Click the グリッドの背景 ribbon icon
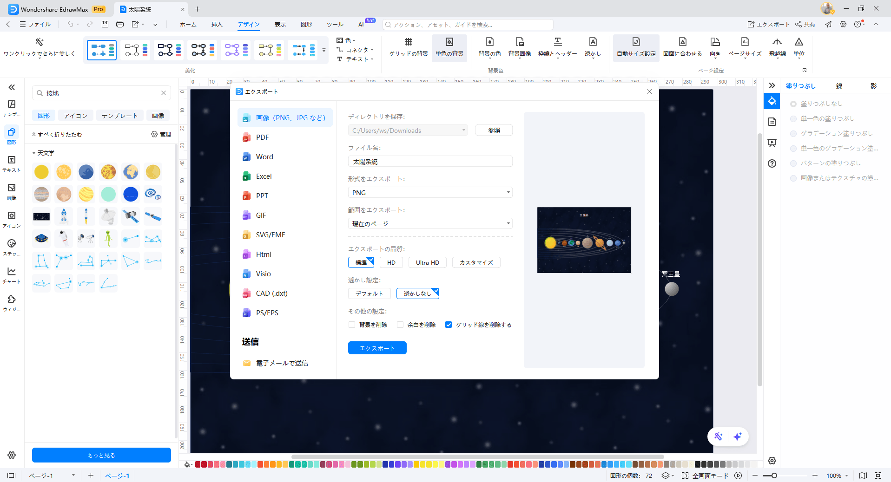 [408, 47]
